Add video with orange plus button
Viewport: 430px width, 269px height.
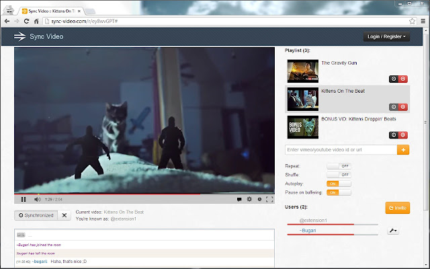403,149
